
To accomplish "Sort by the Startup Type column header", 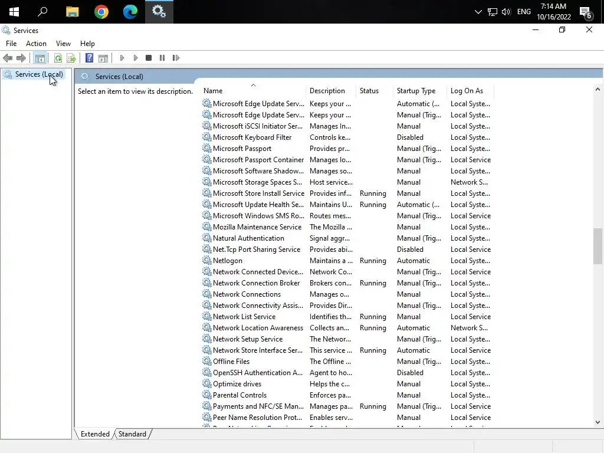I will coord(420,91).
